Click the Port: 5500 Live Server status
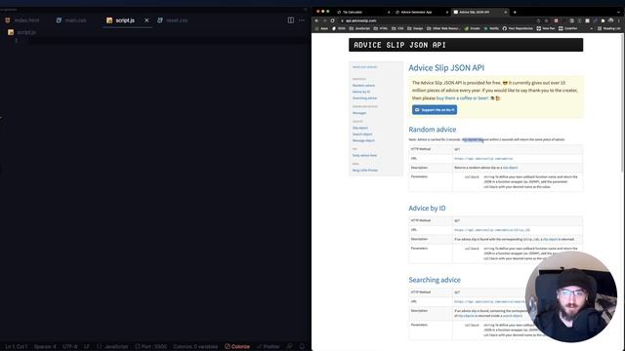625x351 pixels. [x=150, y=347]
